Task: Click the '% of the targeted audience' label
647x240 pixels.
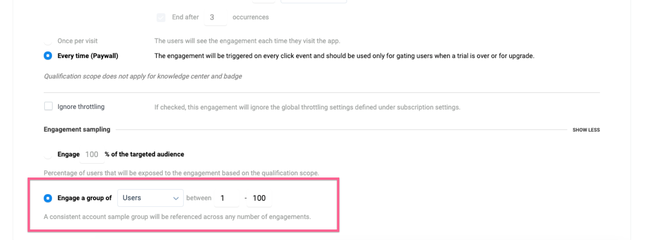Action: pos(144,154)
